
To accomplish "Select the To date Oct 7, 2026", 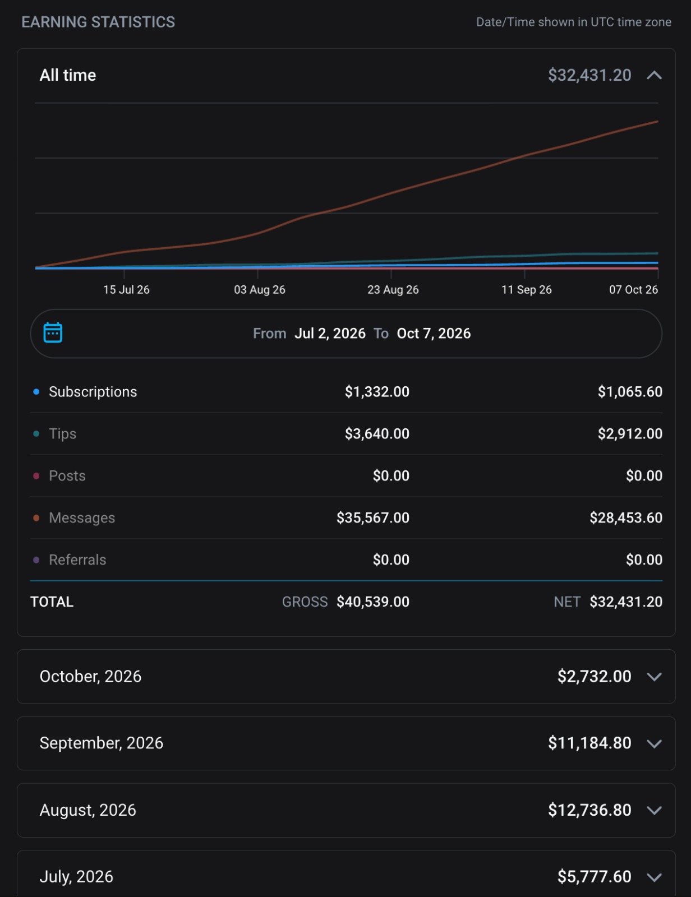I will coord(434,334).
